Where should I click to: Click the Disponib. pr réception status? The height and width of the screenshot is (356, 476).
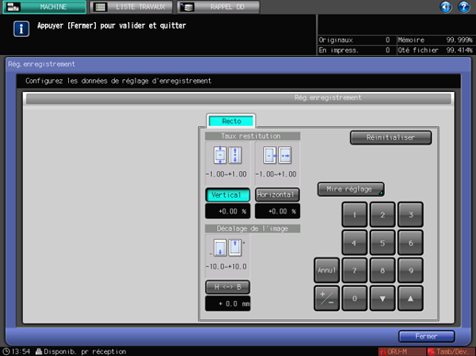pyautogui.click(x=81, y=351)
